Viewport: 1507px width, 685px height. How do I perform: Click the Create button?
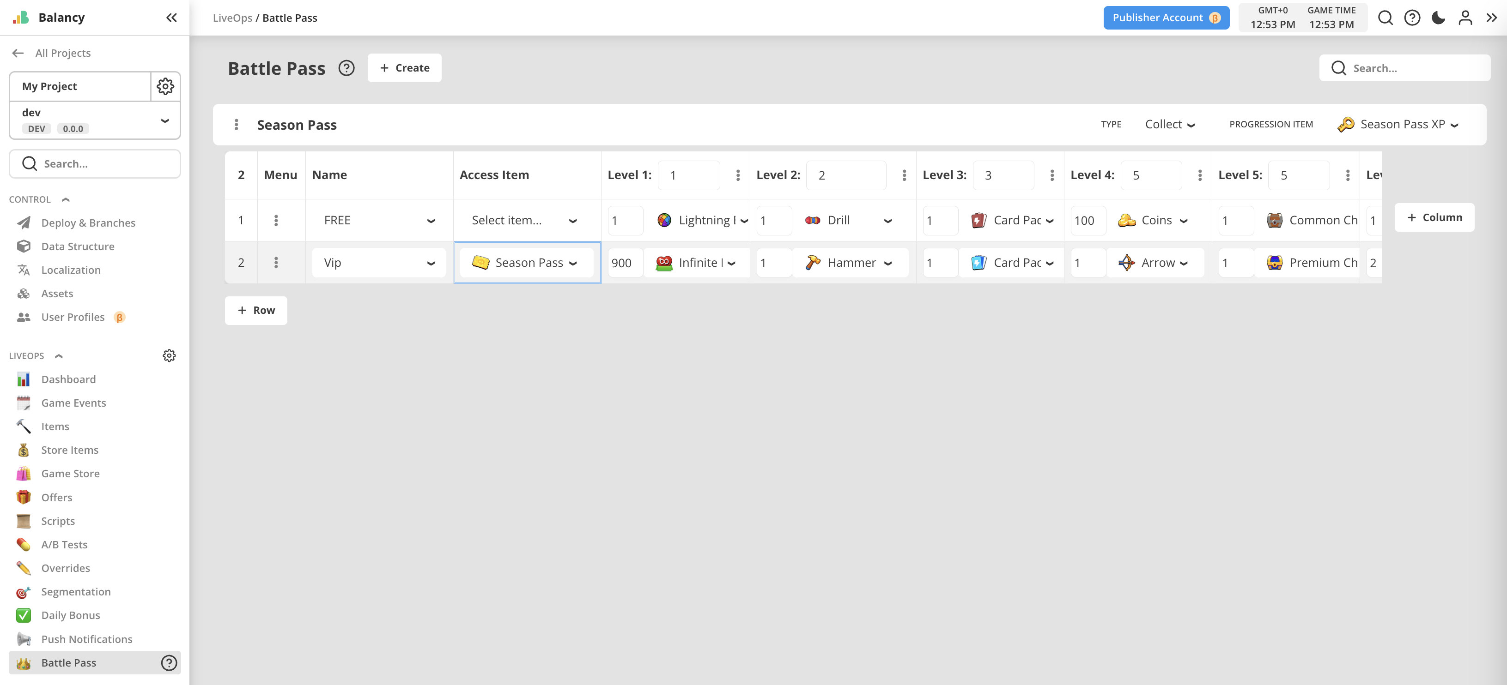(404, 68)
